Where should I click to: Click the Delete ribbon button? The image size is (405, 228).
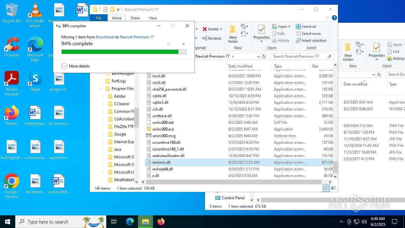(x=211, y=29)
